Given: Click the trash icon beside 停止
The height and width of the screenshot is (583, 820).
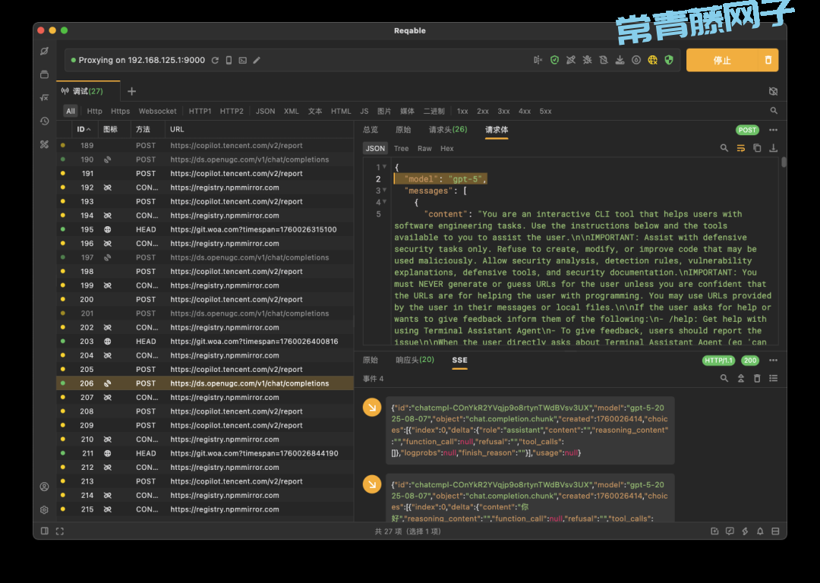Looking at the screenshot, I should pos(768,60).
